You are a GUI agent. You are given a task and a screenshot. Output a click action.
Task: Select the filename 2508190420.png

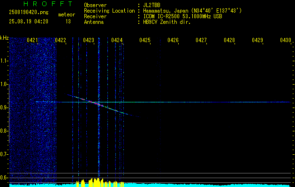(x=29, y=12)
